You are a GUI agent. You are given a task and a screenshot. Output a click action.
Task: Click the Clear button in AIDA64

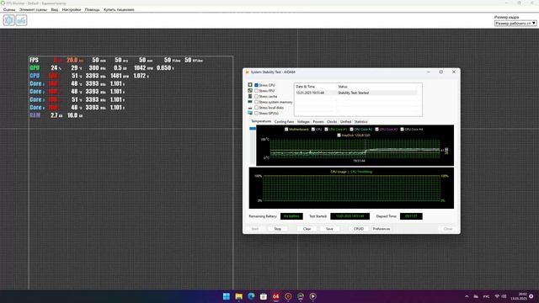pyautogui.click(x=307, y=229)
